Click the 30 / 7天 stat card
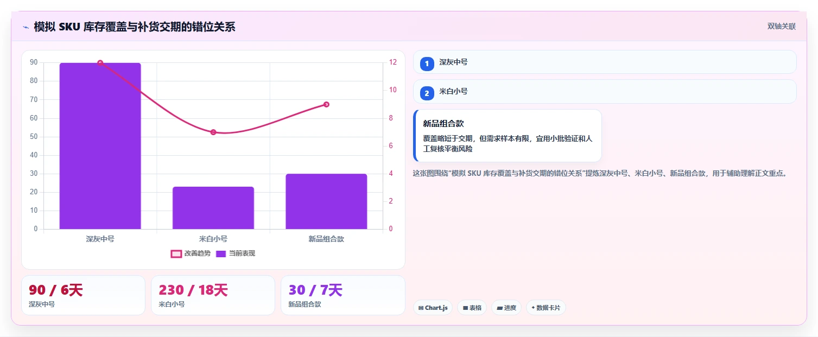The height and width of the screenshot is (337, 818). (343, 295)
